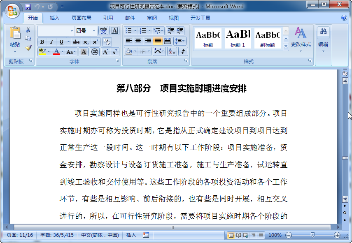Click the vertical scrollbar down arrow
352x243 pixels.
[x=345, y=199]
